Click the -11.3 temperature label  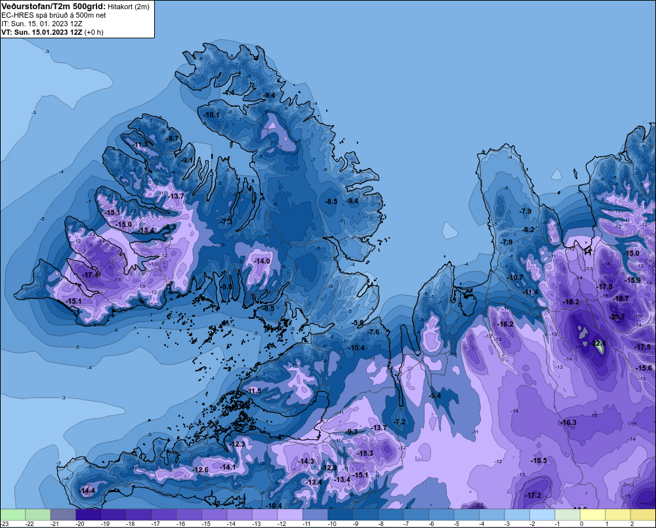click(x=140, y=145)
